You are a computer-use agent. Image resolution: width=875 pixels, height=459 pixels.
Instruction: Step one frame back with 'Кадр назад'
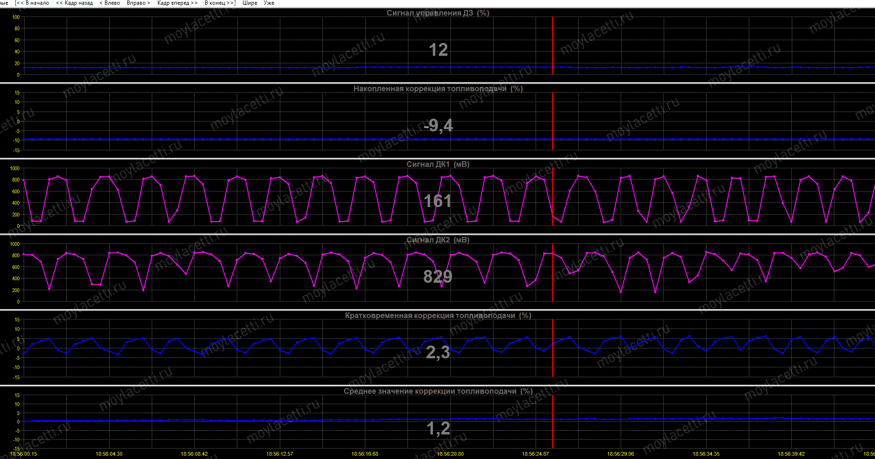pyautogui.click(x=75, y=3)
